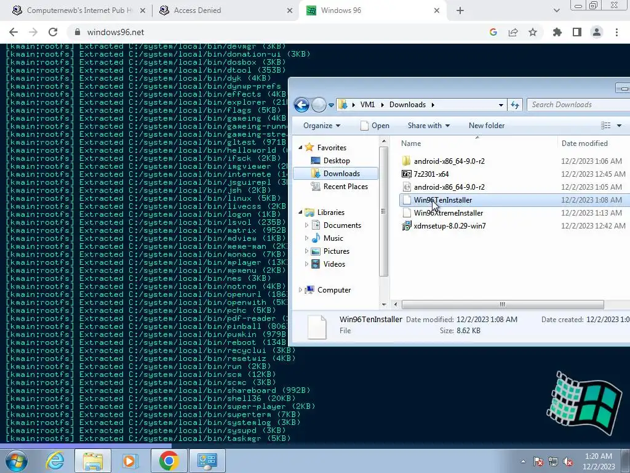Expand the Computer tree node
The image size is (630, 473).
point(300,289)
